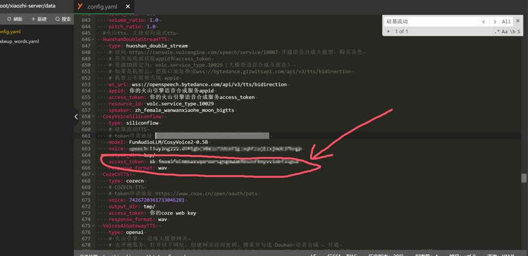Screen dimensions: 528x256
Task: Click the 搜索 (search) magnifier icon
Action: point(57,19)
